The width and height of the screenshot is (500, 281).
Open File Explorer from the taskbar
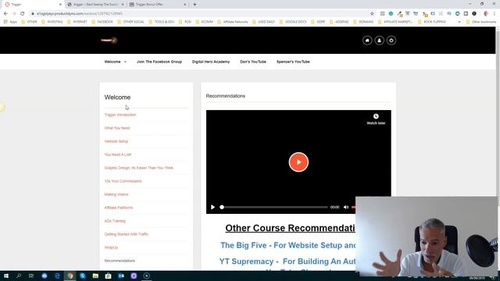(x=95, y=276)
